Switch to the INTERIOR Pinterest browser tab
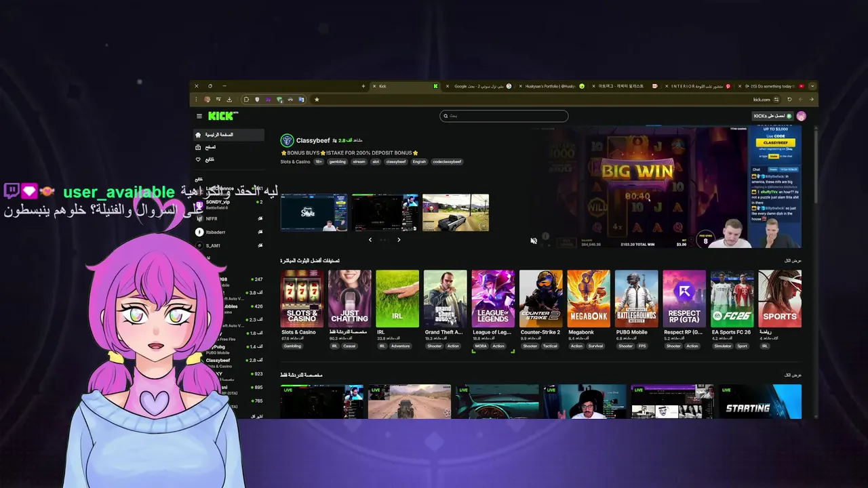Screen dimensions: 868x488 coord(698,86)
